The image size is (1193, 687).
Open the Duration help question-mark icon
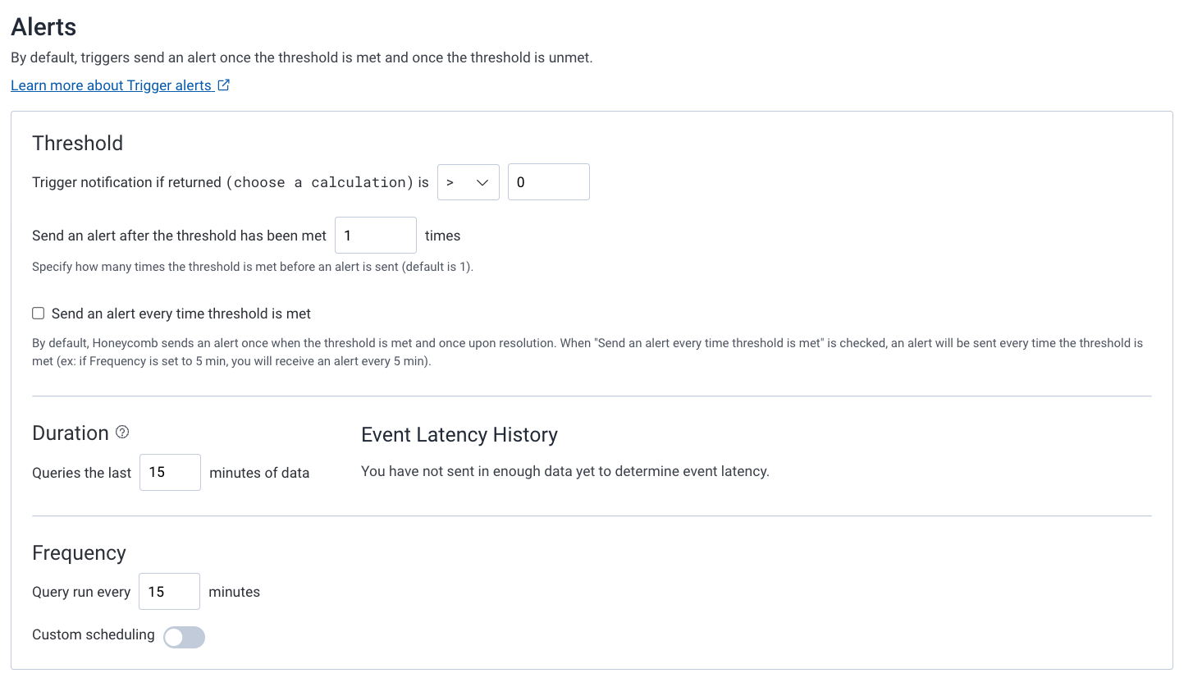point(122,433)
